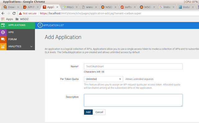Open the FORUM sidebar menu

pyautogui.click(x=17, y=39)
